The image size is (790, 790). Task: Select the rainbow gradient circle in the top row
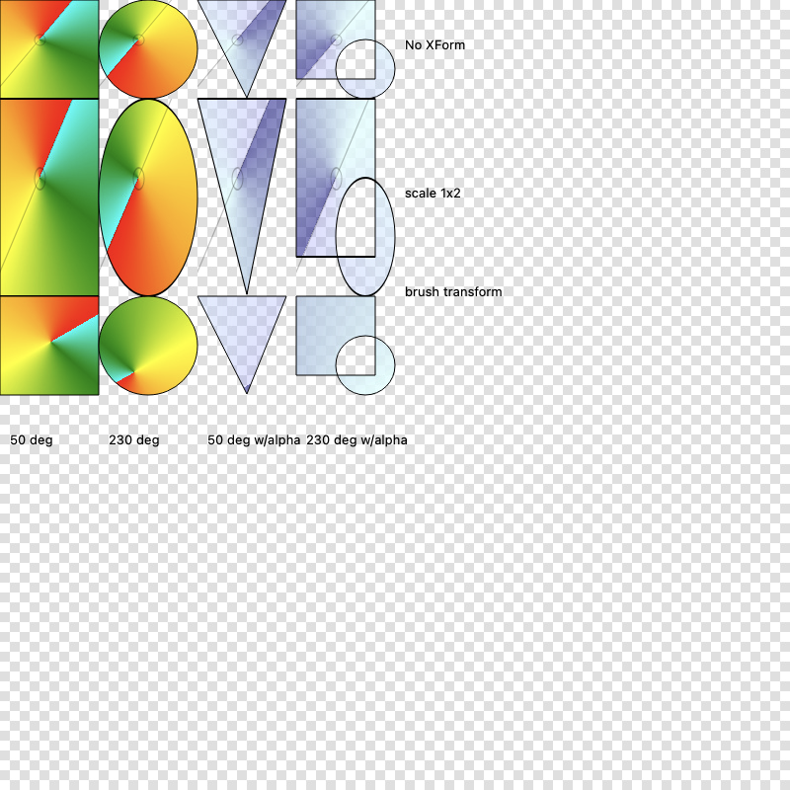pos(148,49)
